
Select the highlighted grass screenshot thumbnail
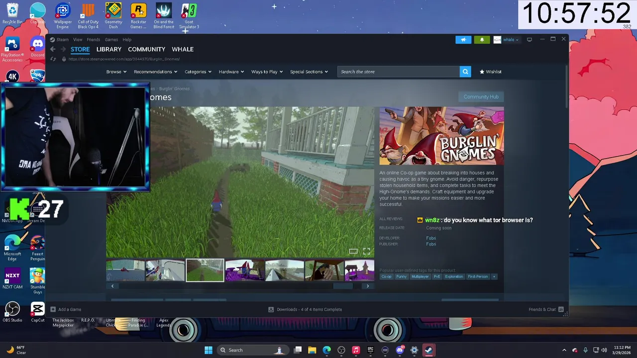[205, 270]
